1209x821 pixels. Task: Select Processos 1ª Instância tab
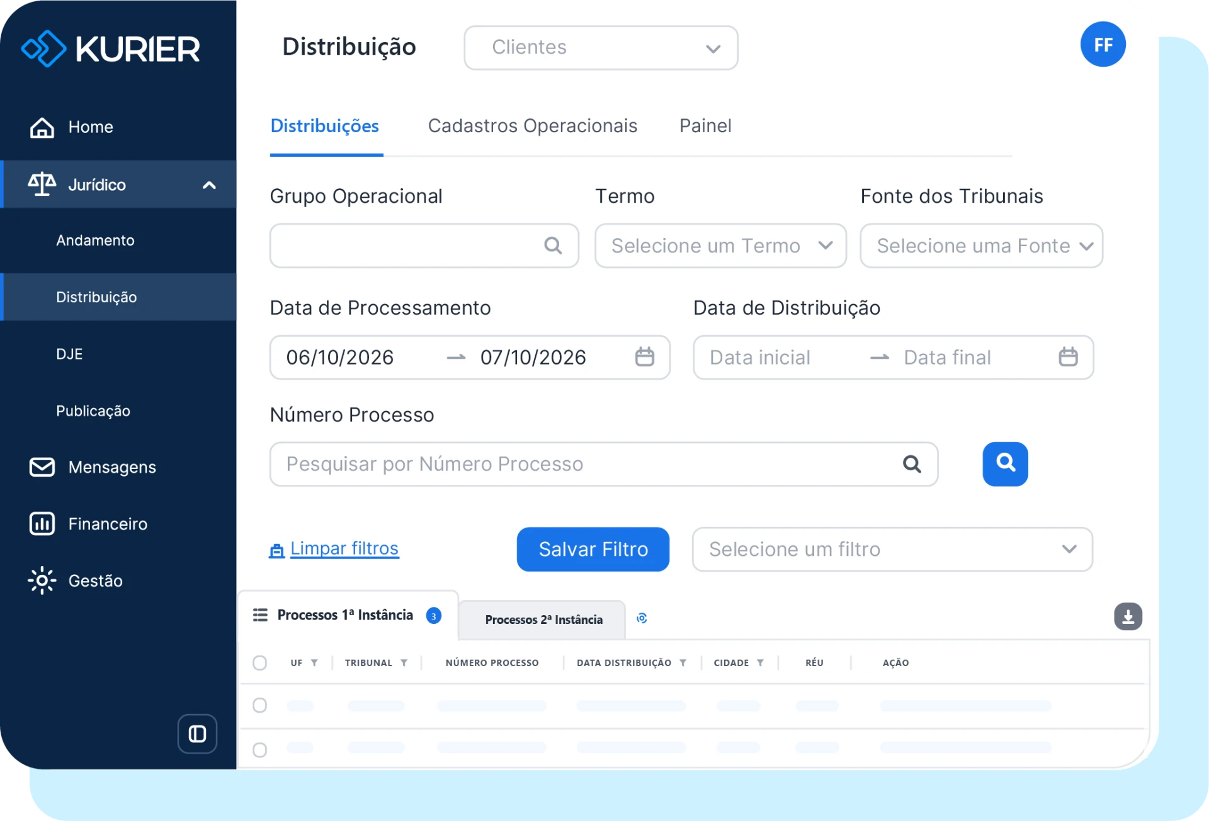click(x=348, y=615)
